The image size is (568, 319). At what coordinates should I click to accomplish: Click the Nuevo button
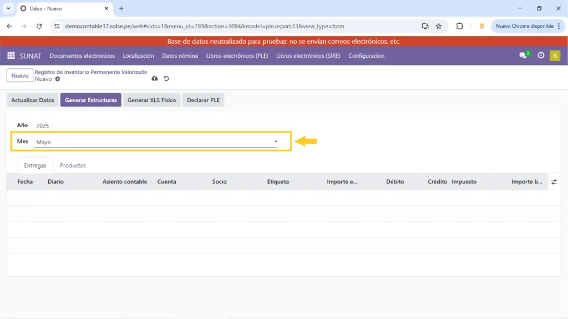pos(20,75)
